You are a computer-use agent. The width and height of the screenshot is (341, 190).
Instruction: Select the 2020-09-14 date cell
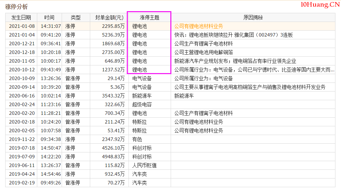pyautogui.click(x=22, y=87)
